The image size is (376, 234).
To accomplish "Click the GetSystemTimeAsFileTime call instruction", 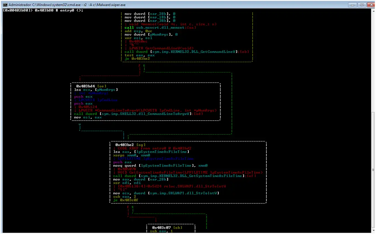I will 185,176.
